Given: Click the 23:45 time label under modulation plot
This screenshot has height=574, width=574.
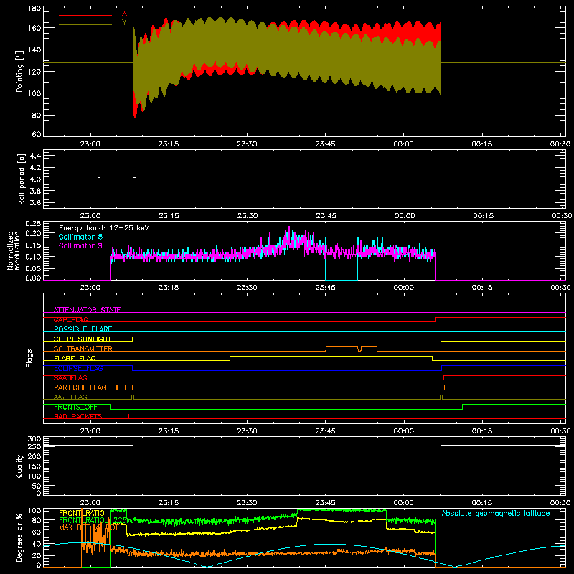Looking at the screenshot, I should 326,288.
